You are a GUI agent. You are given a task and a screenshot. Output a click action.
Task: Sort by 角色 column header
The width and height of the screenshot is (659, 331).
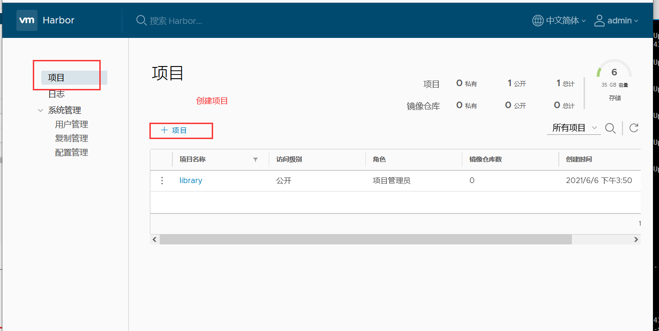tap(379, 160)
